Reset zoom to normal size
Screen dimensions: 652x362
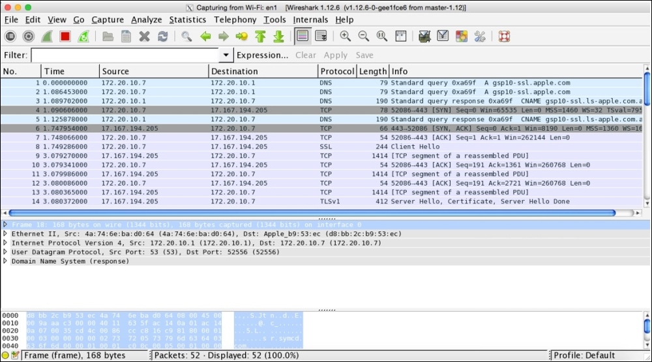coord(381,36)
